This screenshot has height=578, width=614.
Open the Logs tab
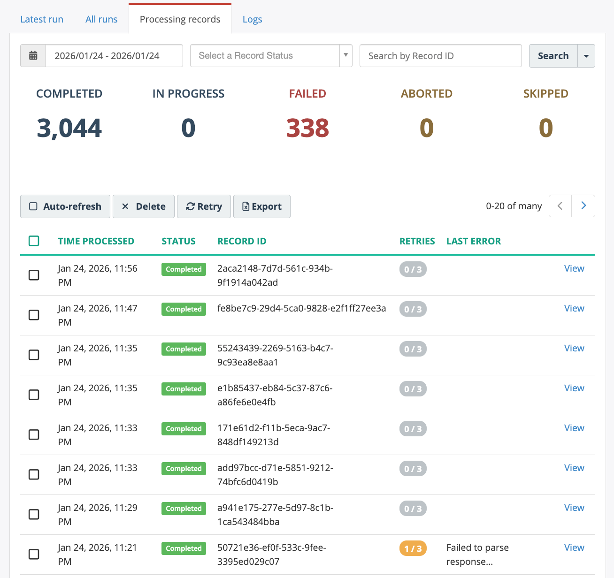(252, 19)
